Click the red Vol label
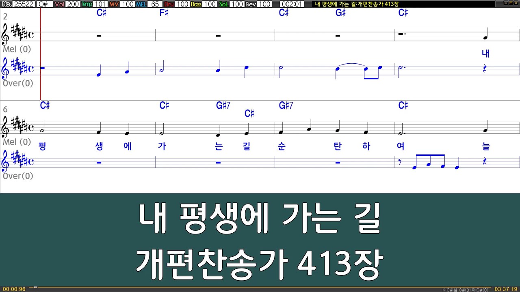 (59, 4)
